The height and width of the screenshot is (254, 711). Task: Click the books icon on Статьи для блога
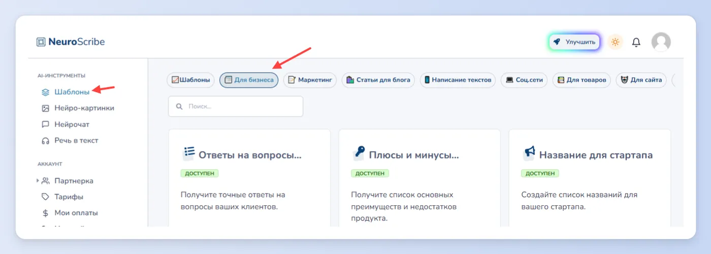click(350, 80)
